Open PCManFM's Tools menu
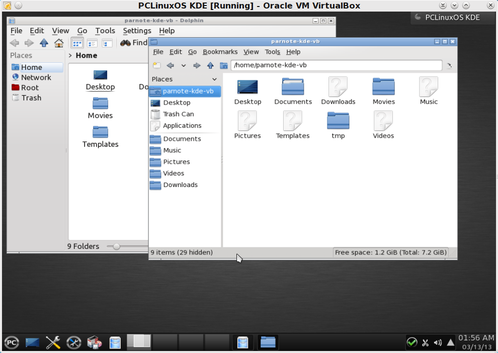Viewport: 498px width, 353px height. (273, 52)
